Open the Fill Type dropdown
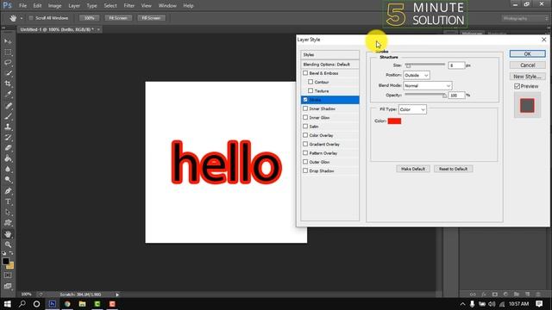The height and width of the screenshot is (310, 552). (x=412, y=109)
